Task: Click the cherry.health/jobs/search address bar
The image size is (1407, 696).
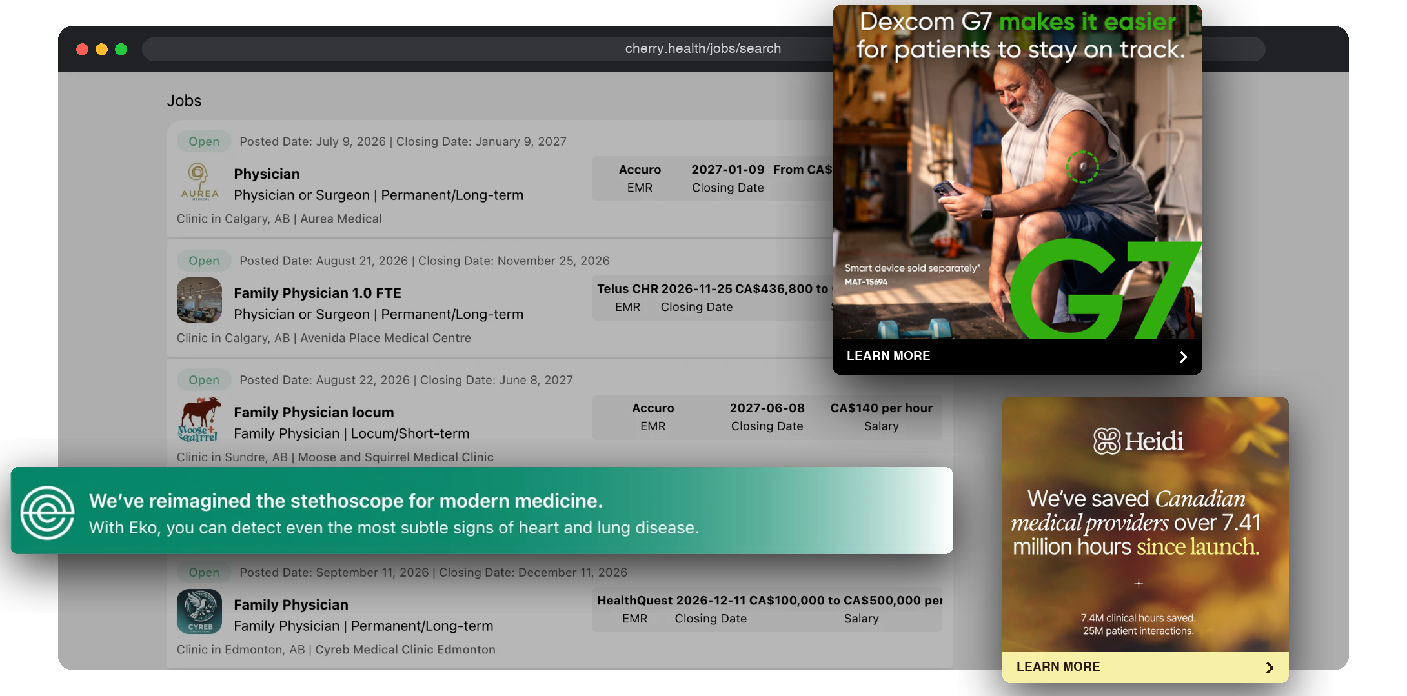Action: (x=703, y=48)
